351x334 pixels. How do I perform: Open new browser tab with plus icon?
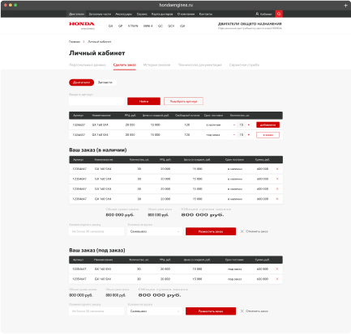pos(345,5)
